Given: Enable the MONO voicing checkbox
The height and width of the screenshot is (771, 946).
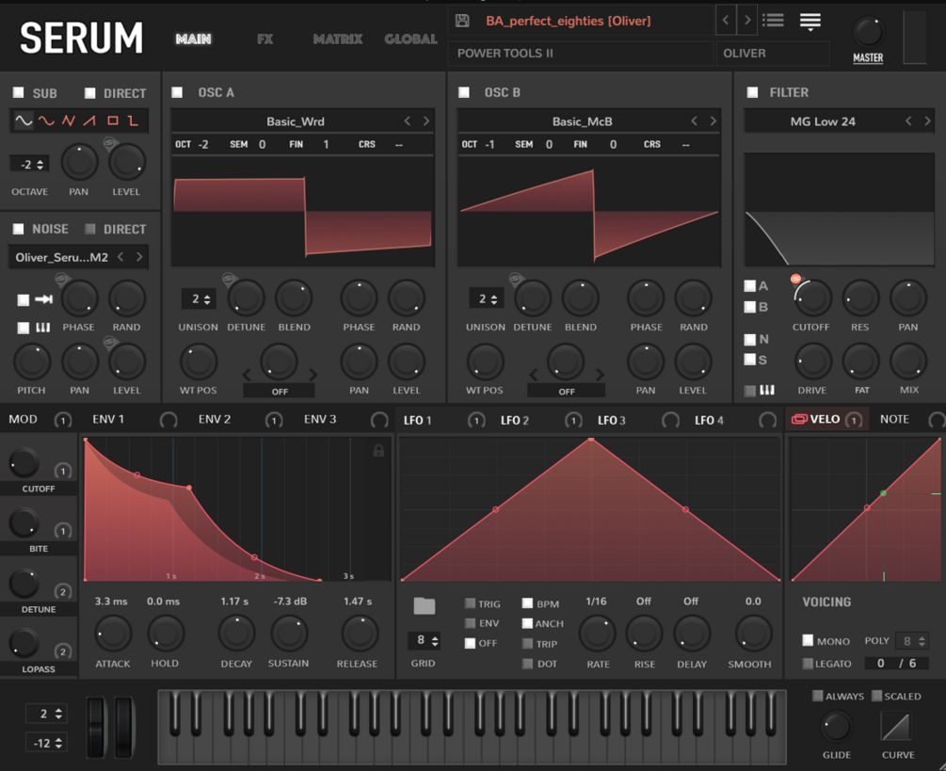Looking at the screenshot, I should point(808,640).
